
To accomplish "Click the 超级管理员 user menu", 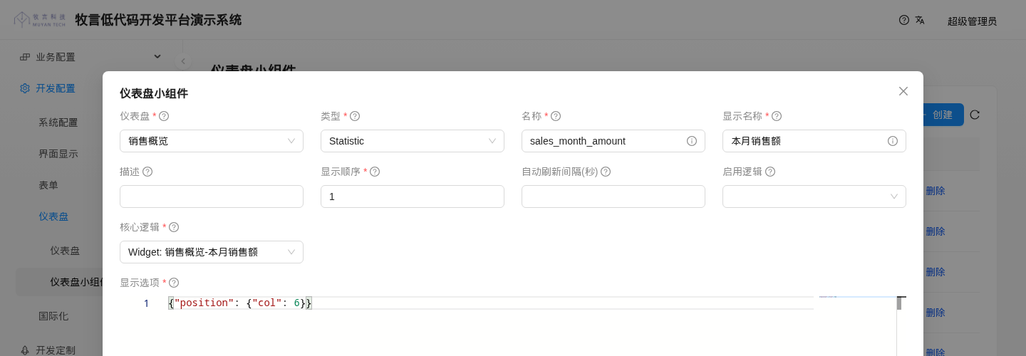I will [972, 21].
